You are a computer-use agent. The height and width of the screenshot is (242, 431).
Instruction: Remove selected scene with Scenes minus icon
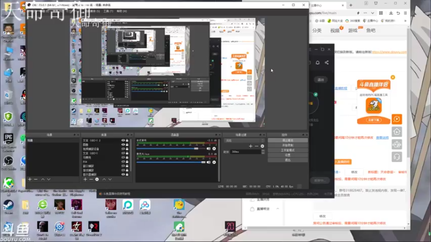click(x=36, y=179)
